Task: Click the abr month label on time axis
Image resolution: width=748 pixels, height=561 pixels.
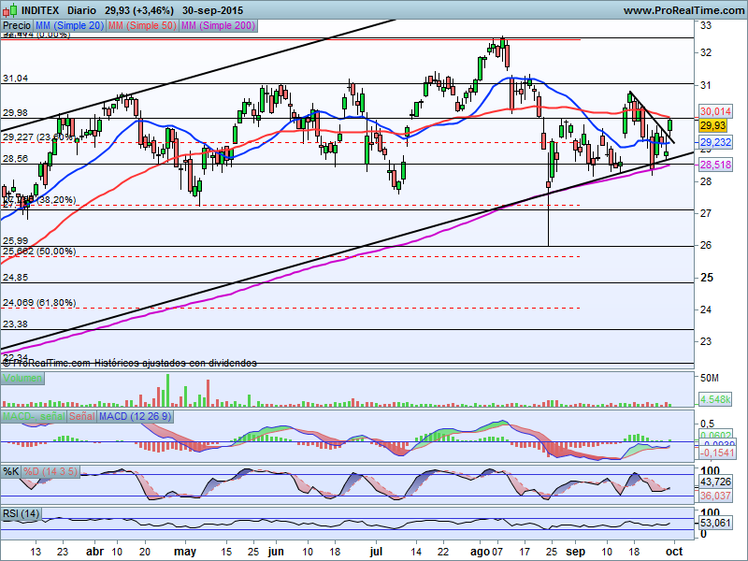Action: [x=95, y=552]
